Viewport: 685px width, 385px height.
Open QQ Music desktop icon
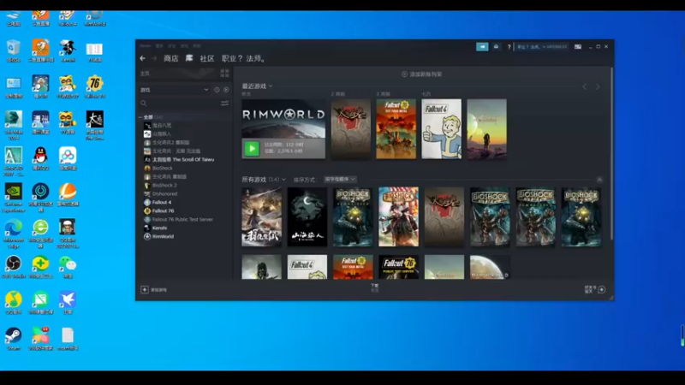(x=14, y=303)
